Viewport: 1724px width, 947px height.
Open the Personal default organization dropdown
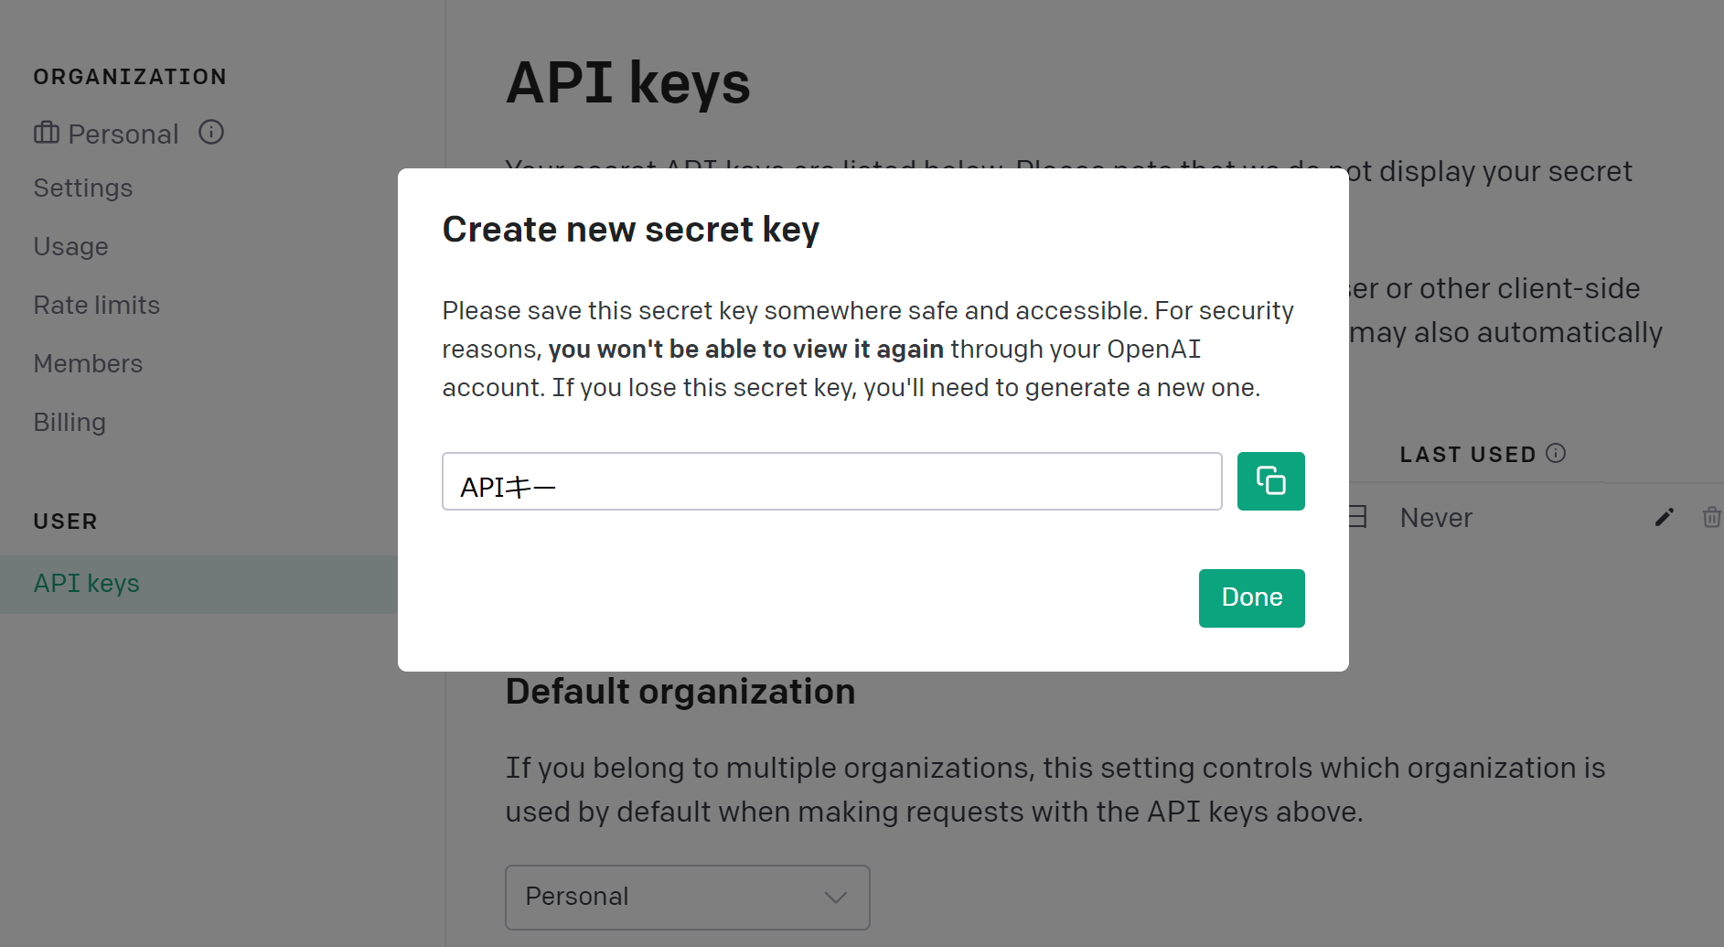687,897
